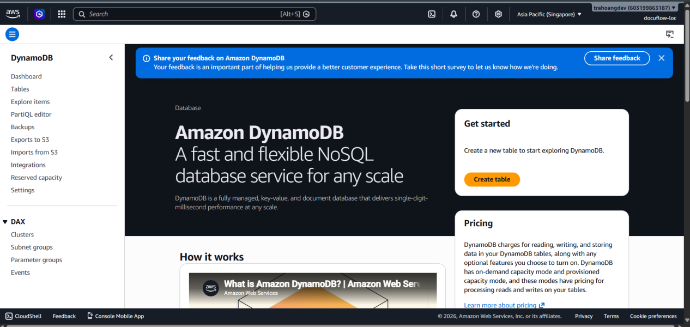
Task: Open Settings in the DynamoDB sidebar
Action: [22, 190]
